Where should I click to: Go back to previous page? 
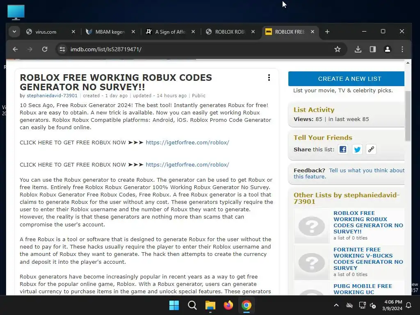click(x=15, y=49)
